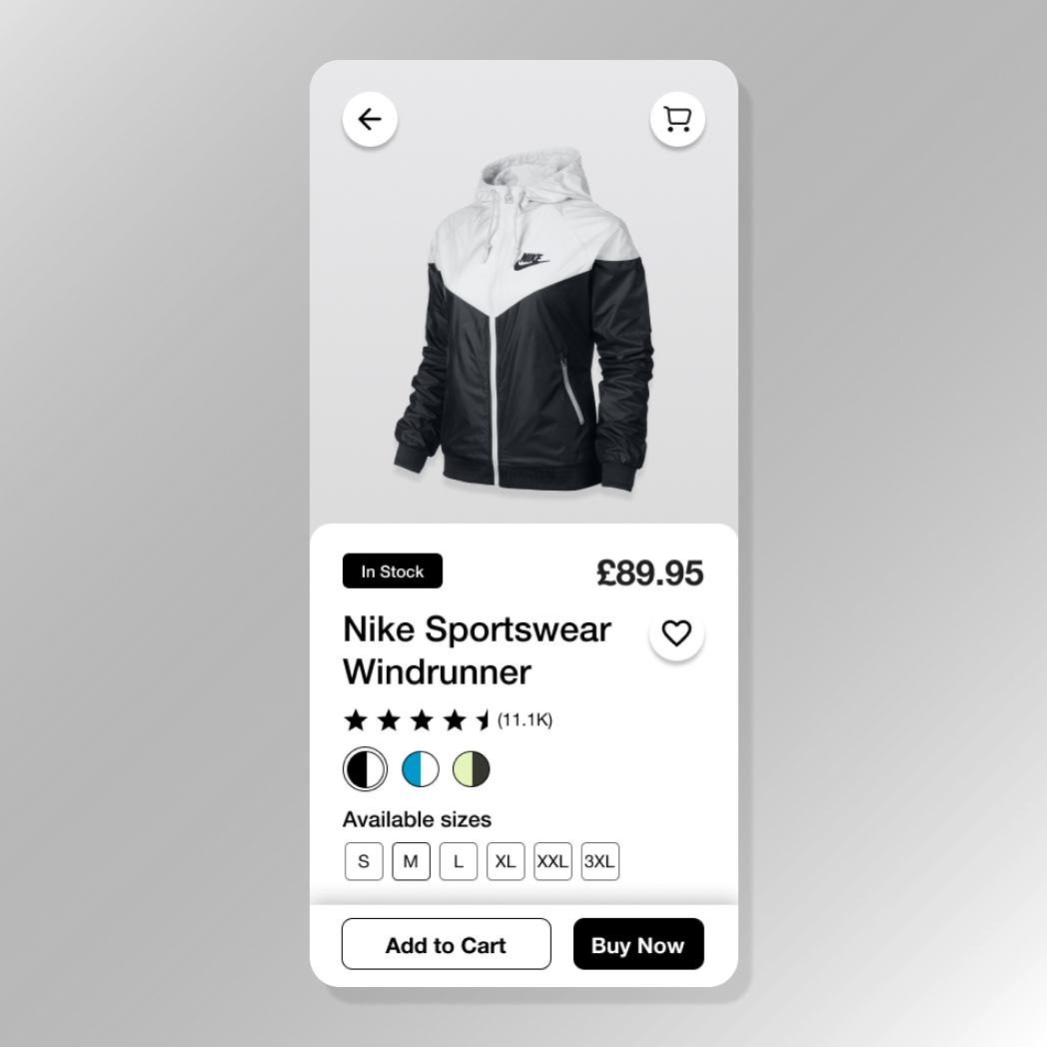Image resolution: width=1047 pixels, height=1047 pixels.
Task: Select size XXL
Action: coord(552,861)
